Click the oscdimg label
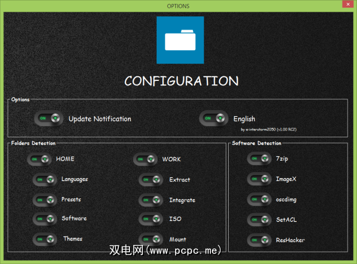 (286, 200)
